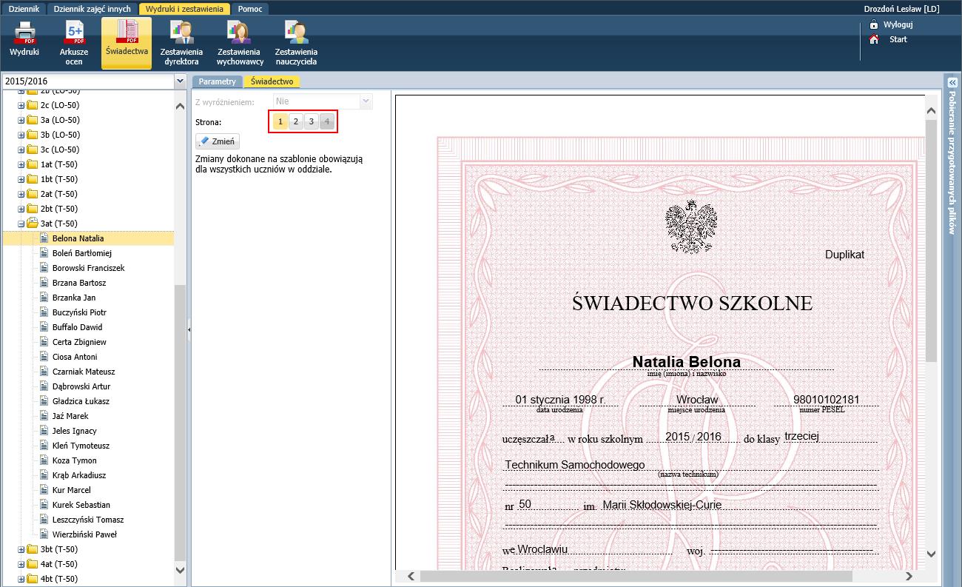Click the folder icon of 3a (LO-50)
962x587 pixels.
point(33,120)
